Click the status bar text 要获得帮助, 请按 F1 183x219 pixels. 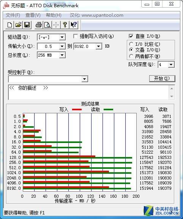(24, 213)
